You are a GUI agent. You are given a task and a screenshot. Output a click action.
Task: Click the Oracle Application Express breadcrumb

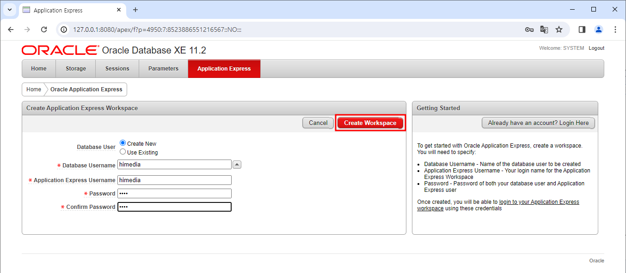(x=86, y=89)
